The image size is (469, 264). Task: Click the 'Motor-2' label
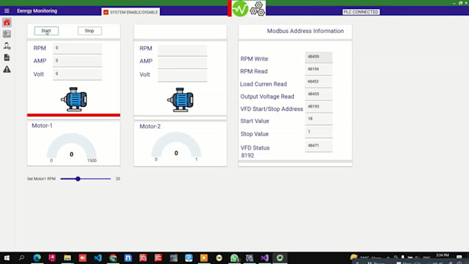[x=150, y=126]
